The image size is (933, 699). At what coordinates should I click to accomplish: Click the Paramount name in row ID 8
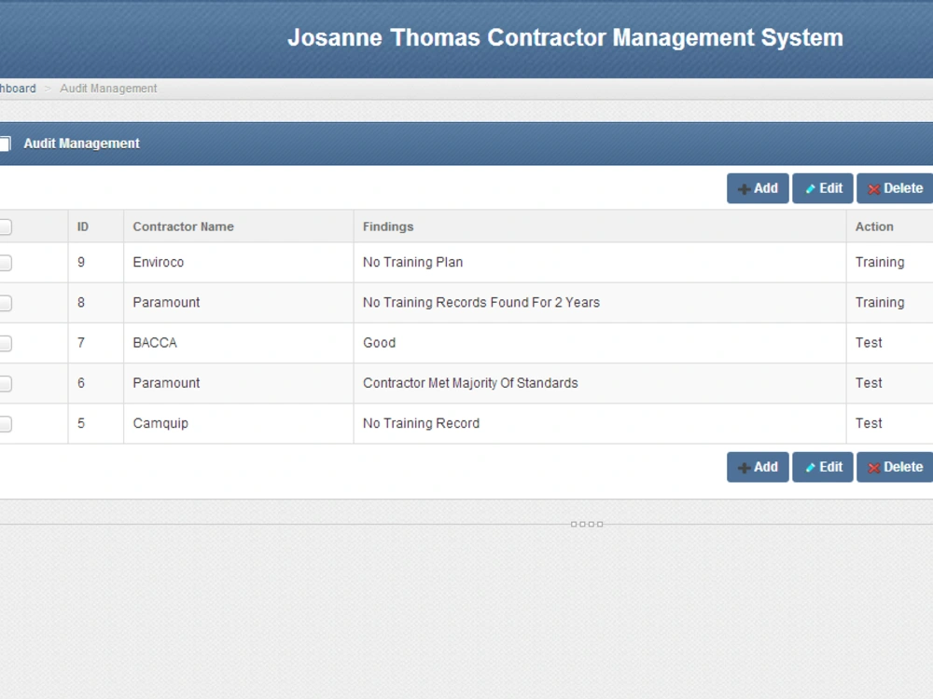point(166,303)
